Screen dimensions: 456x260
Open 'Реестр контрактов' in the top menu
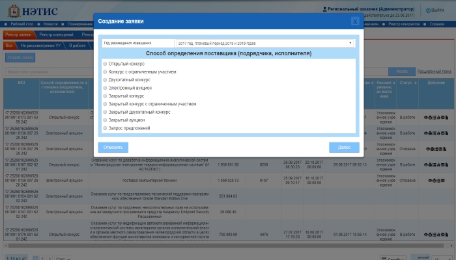click(x=404, y=24)
